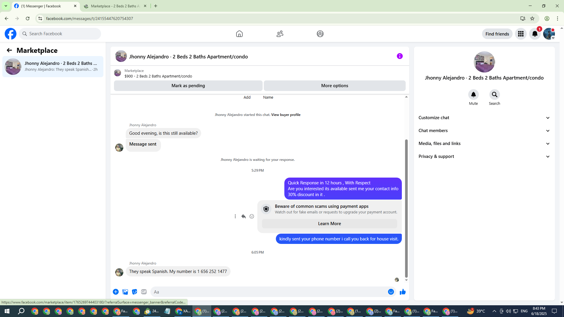Click the 'Good evening, is this still available?' message

coord(163,133)
